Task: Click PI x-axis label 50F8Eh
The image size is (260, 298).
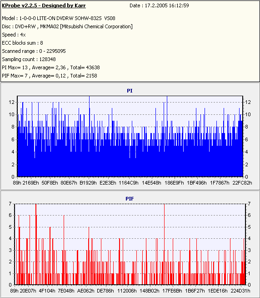Action: coord(50,183)
